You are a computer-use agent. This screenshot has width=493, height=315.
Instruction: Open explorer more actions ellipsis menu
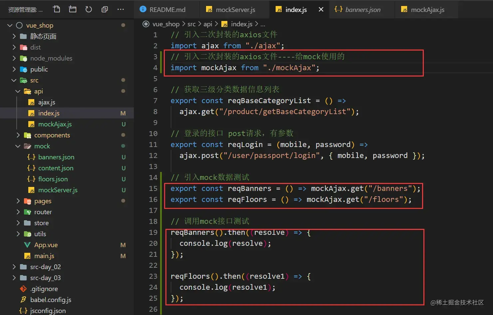121,9
